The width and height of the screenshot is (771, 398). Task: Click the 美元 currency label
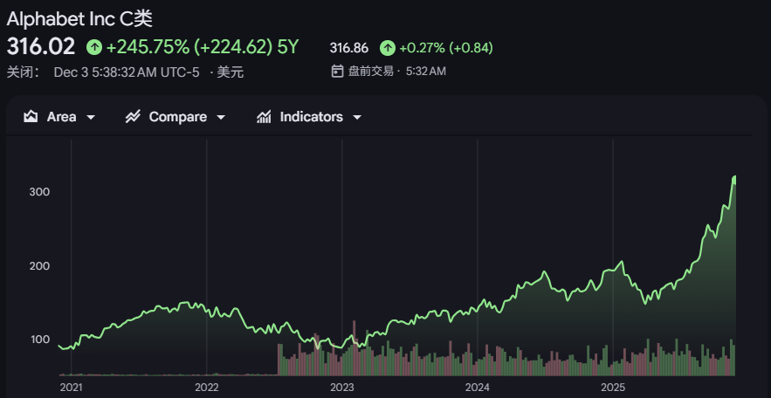coord(231,72)
